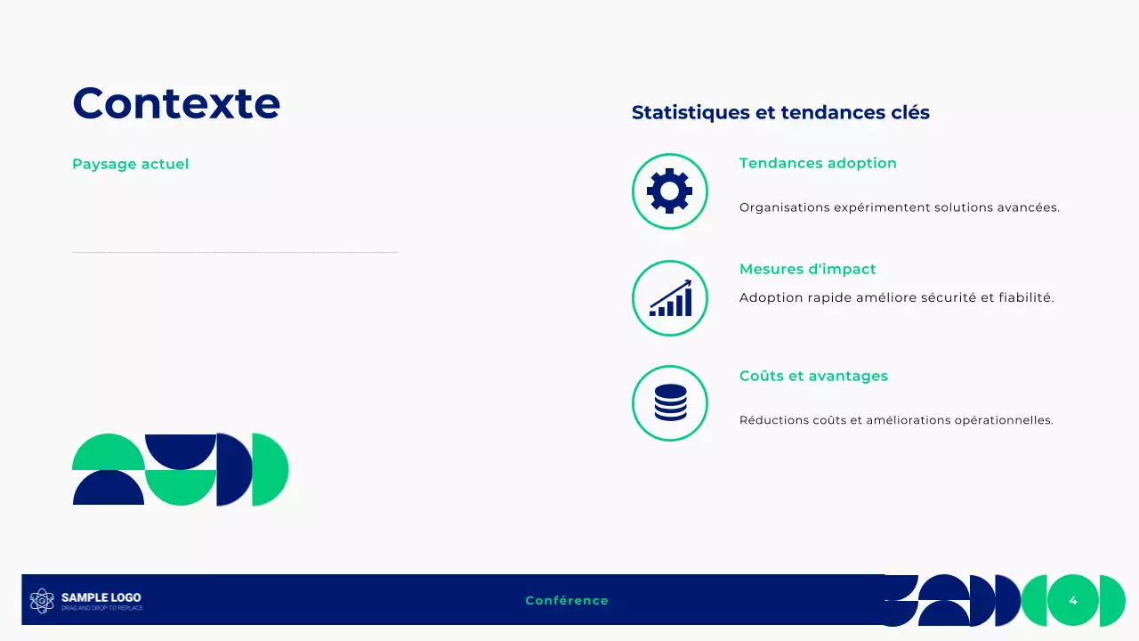Viewport: 1139px width, 641px height.
Task: Click the atom logo in the footer
Action: (x=41, y=600)
